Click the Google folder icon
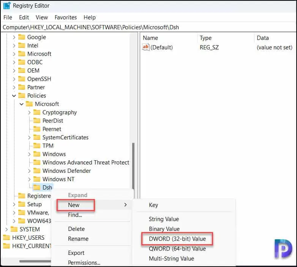This screenshot has width=297, height=267. tap(22, 37)
